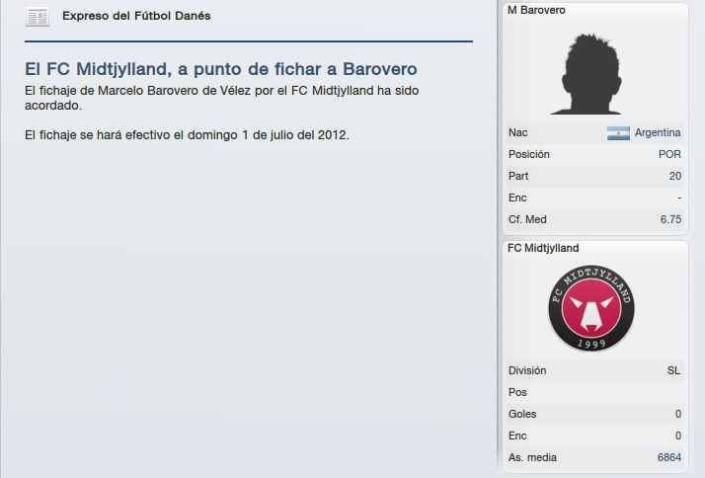Select the SL division value
Screen dimensions: 705x478
point(673,370)
